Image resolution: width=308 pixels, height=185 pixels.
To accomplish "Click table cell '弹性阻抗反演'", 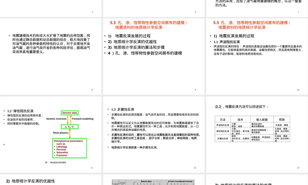I will (x=223, y=131).
